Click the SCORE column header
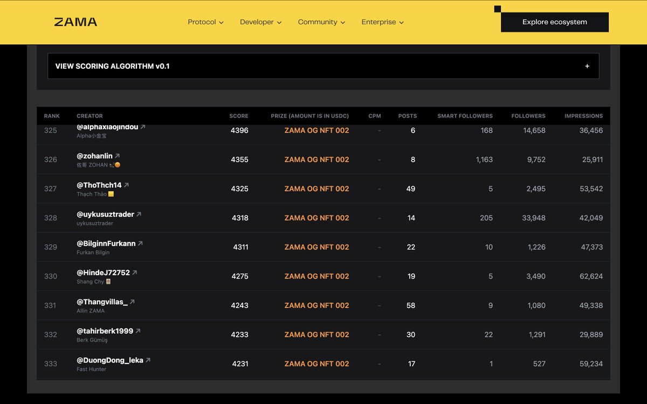Image resolution: width=647 pixels, height=404 pixels. click(239, 116)
